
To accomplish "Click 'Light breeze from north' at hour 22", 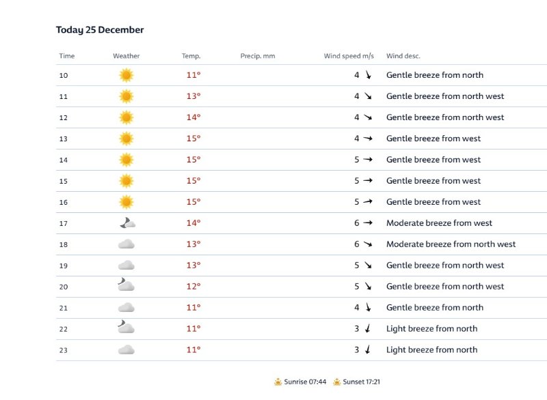I will pyautogui.click(x=432, y=328).
